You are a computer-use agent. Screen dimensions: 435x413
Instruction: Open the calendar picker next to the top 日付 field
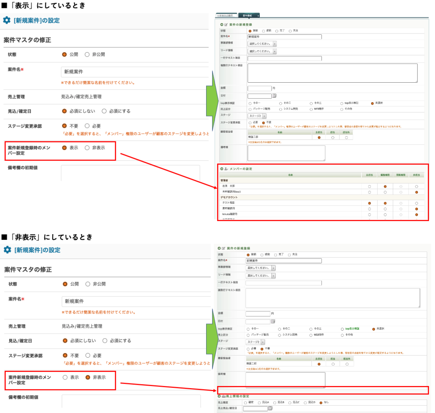pos(274,96)
